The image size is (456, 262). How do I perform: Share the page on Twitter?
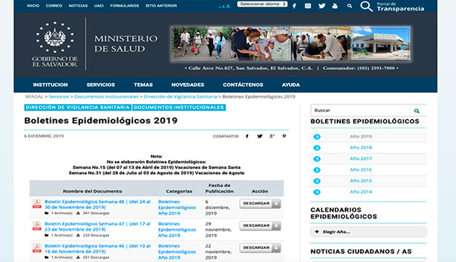[x=260, y=136]
